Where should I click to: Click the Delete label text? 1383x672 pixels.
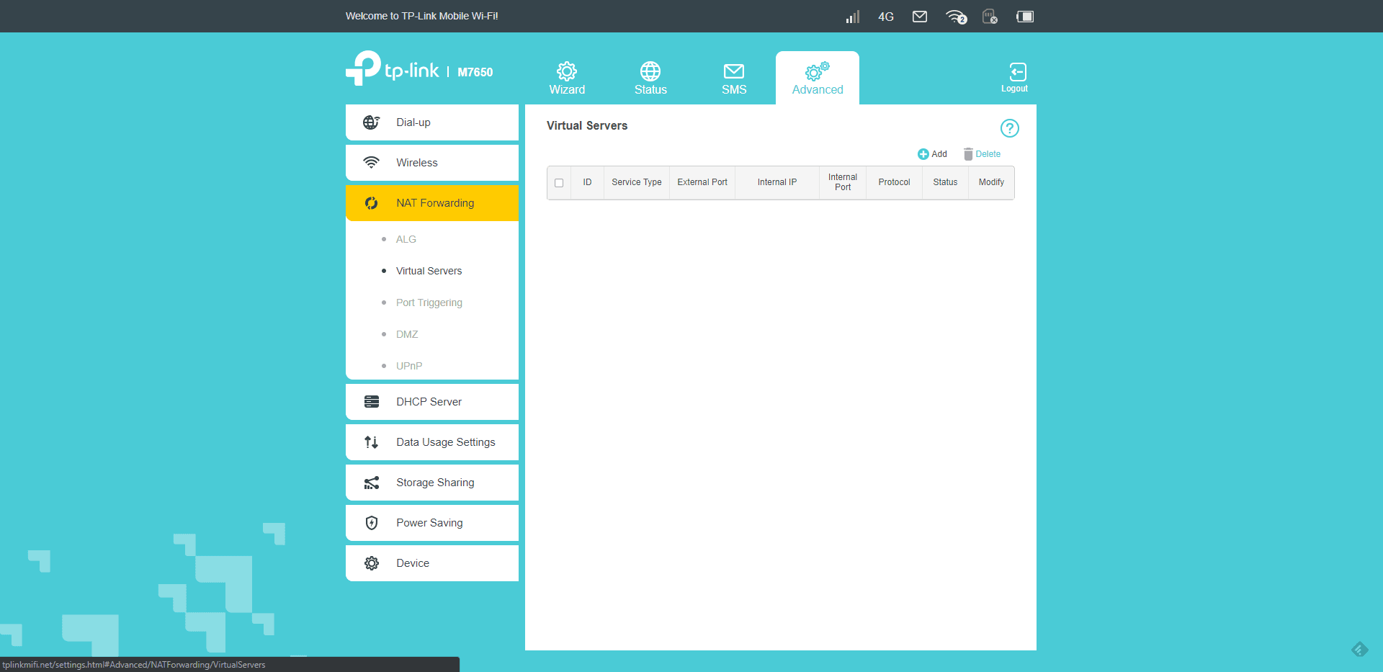988,154
